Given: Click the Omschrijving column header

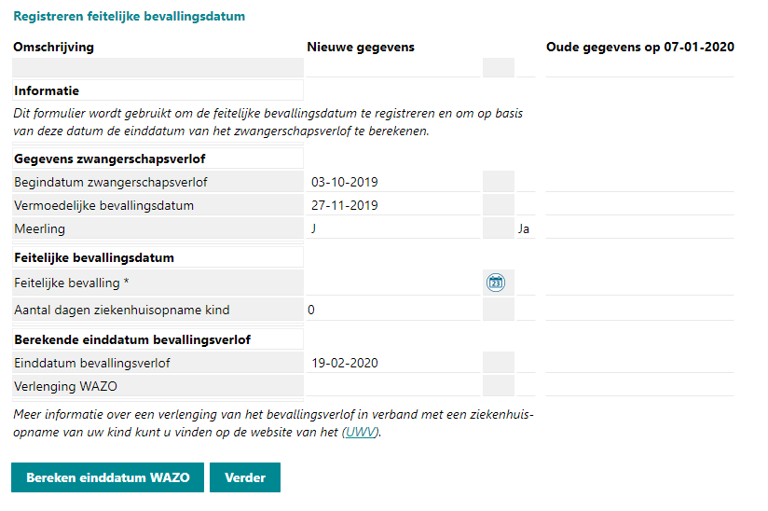Looking at the screenshot, I should coord(53,47).
